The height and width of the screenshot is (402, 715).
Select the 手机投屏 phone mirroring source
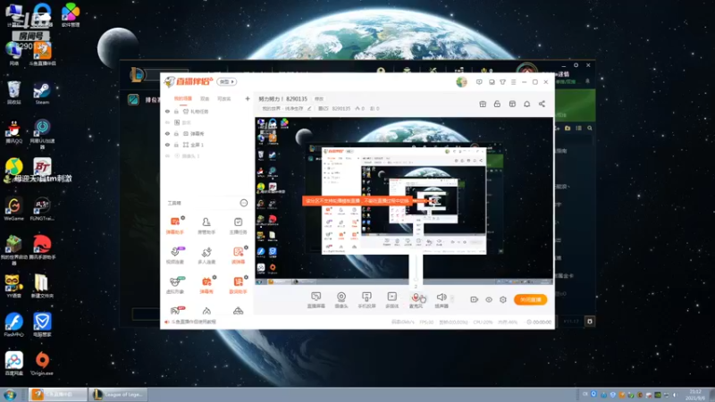[366, 300]
